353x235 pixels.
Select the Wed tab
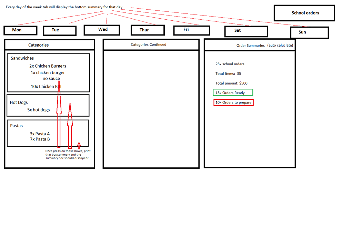(x=102, y=30)
